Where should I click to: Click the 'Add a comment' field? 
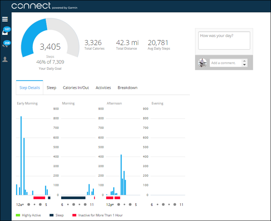226,63
